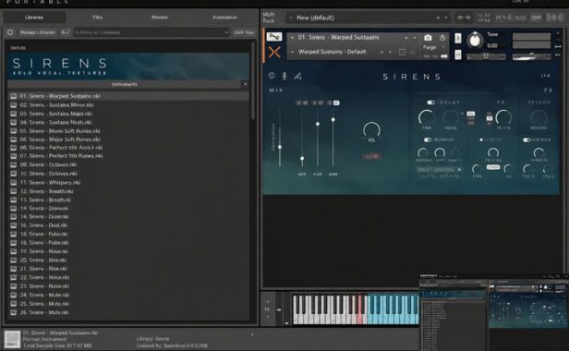The height and width of the screenshot is (351, 569).
Task: Click the instrument thumbnail in the info bar
Action: [12, 340]
